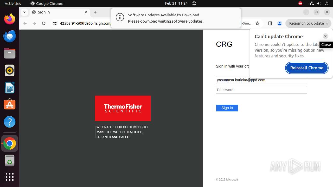The width and height of the screenshot is (333, 187).
Task: Open the Files manager in the dock
Action: (x=10, y=53)
